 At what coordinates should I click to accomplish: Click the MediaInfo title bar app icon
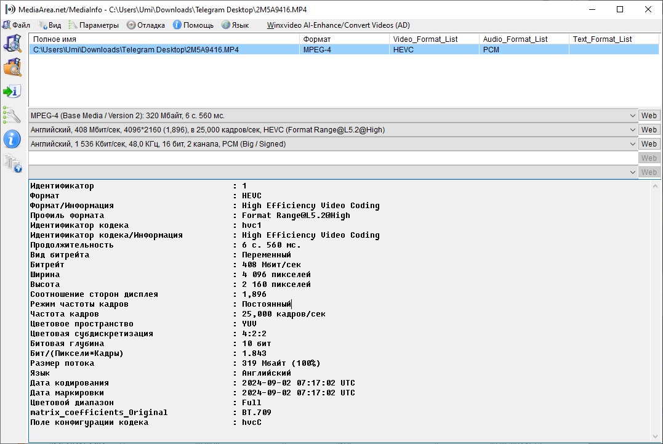(x=10, y=9)
